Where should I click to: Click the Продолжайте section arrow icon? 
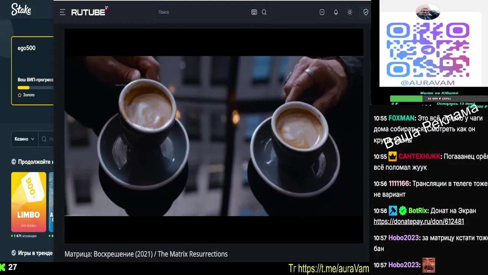point(14,162)
